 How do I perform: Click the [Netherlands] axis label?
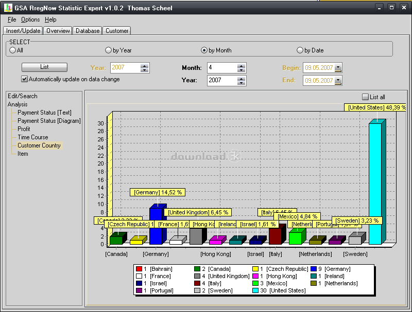(315, 254)
